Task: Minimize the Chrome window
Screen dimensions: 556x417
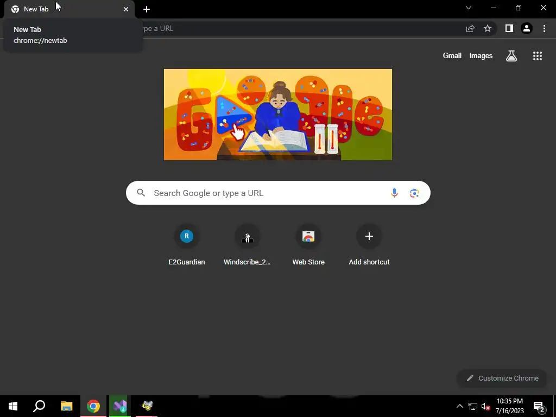Action: 494,8
